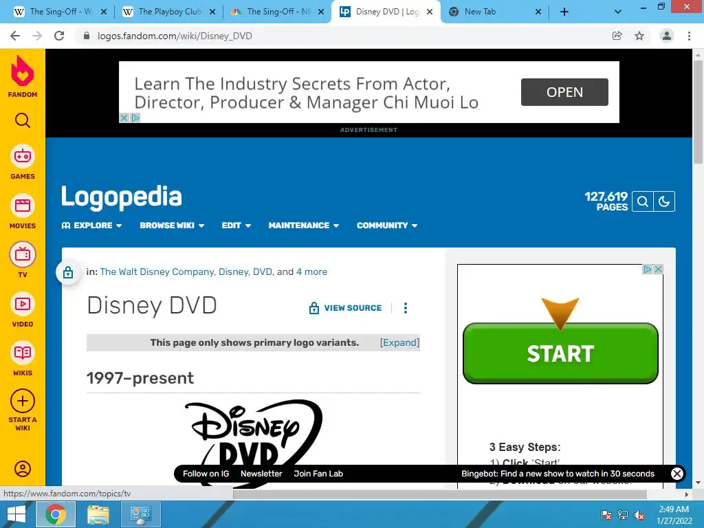This screenshot has width=704, height=528.
Task: Switch to The Sing-Off NBC tab
Action: pos(279,12)
